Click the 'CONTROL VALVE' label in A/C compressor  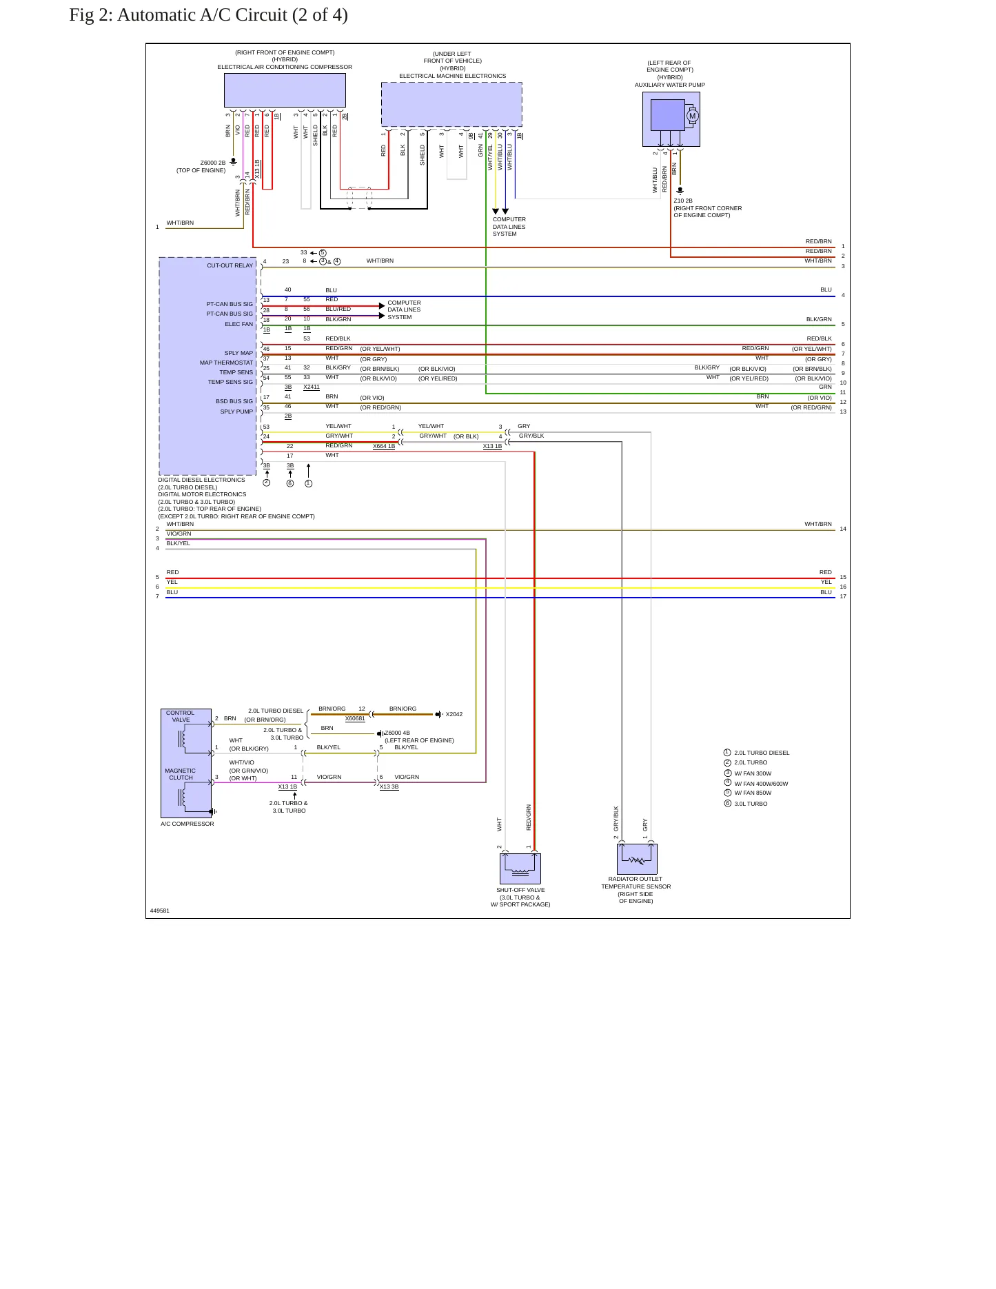point(181,716)
